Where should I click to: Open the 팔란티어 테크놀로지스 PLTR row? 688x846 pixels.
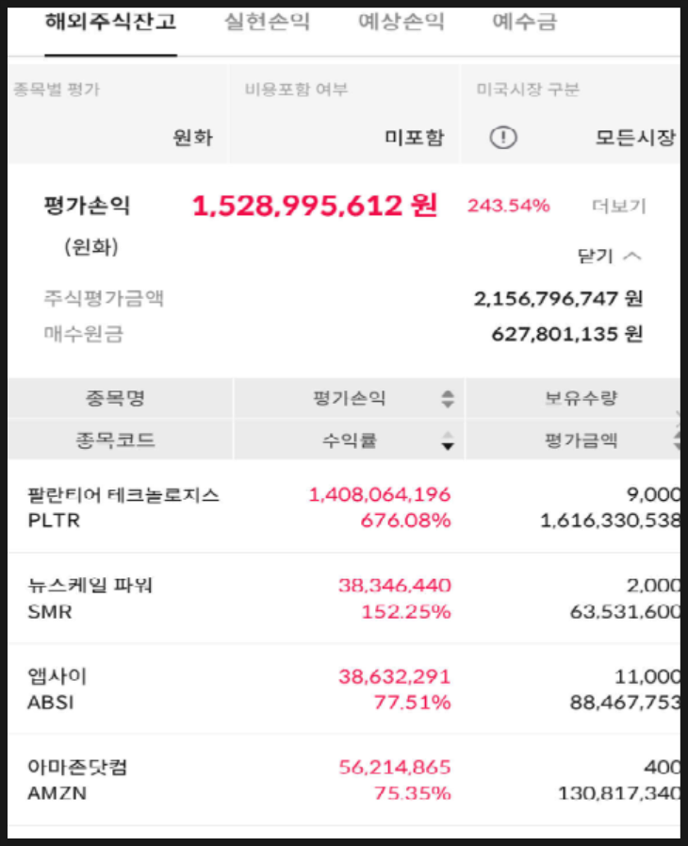[x=344, y=506]
